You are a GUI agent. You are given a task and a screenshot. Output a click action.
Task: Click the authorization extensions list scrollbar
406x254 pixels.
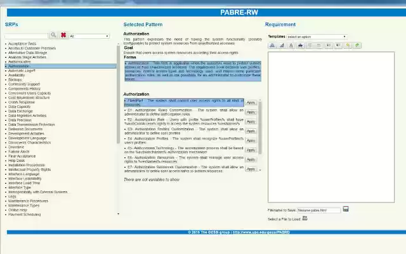(x=259, y=128)
